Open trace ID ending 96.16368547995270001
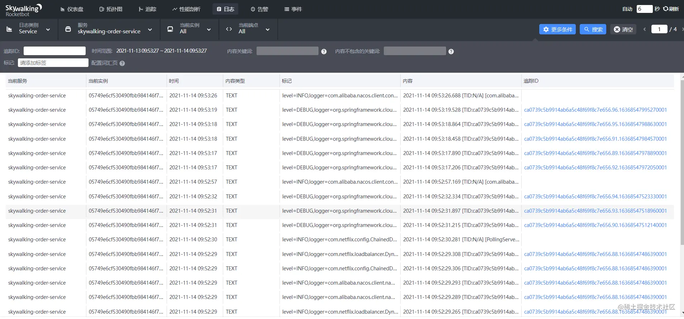Viewport: 684px width, 319px height. (x=595, y=110)
